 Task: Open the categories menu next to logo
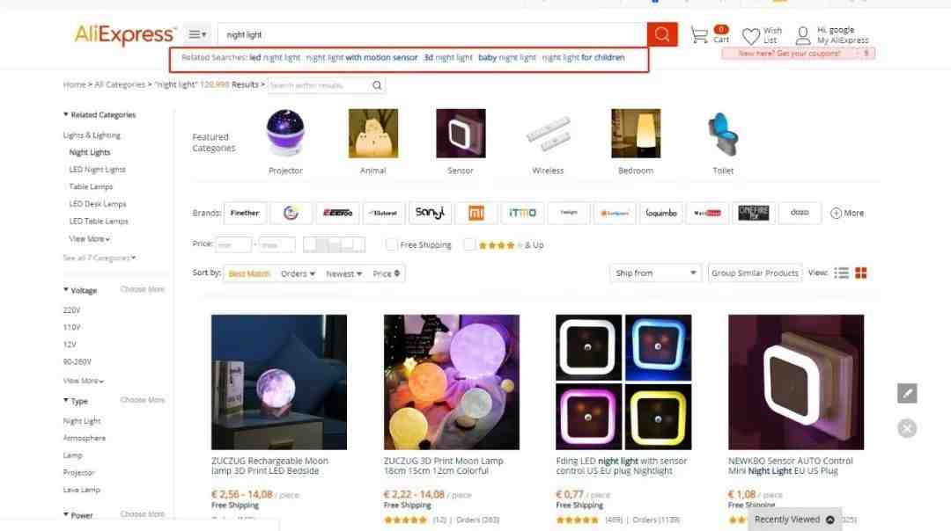click(x=197, y=34)
